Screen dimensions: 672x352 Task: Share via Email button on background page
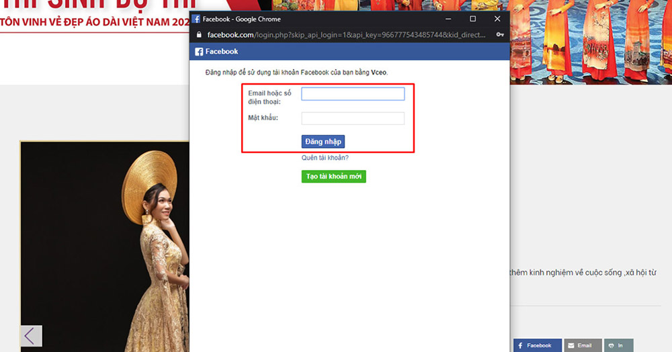click(x=583, y=345)
